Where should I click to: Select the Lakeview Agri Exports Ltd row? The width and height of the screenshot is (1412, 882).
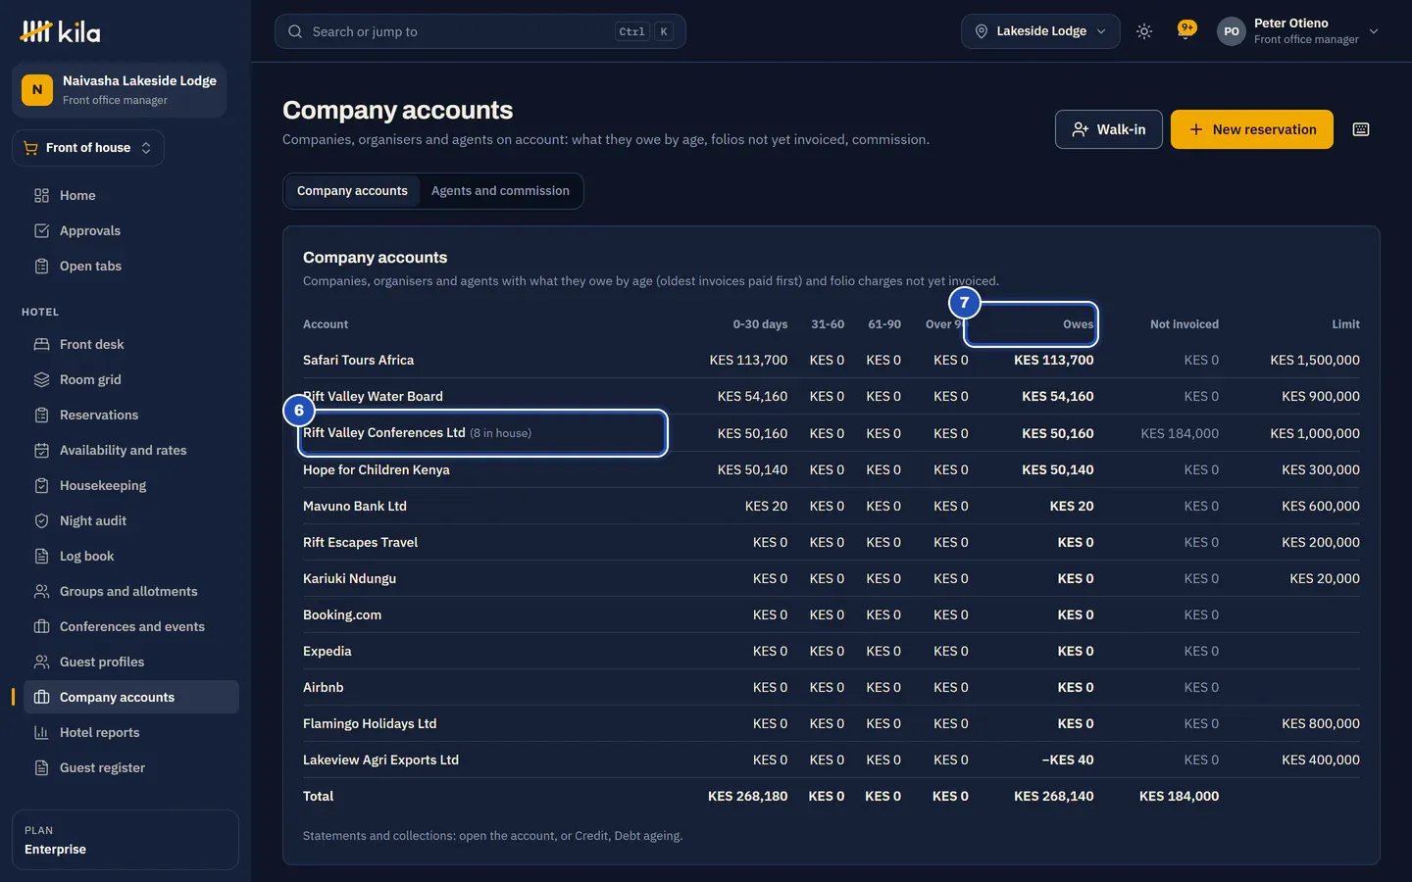[832, 760]
